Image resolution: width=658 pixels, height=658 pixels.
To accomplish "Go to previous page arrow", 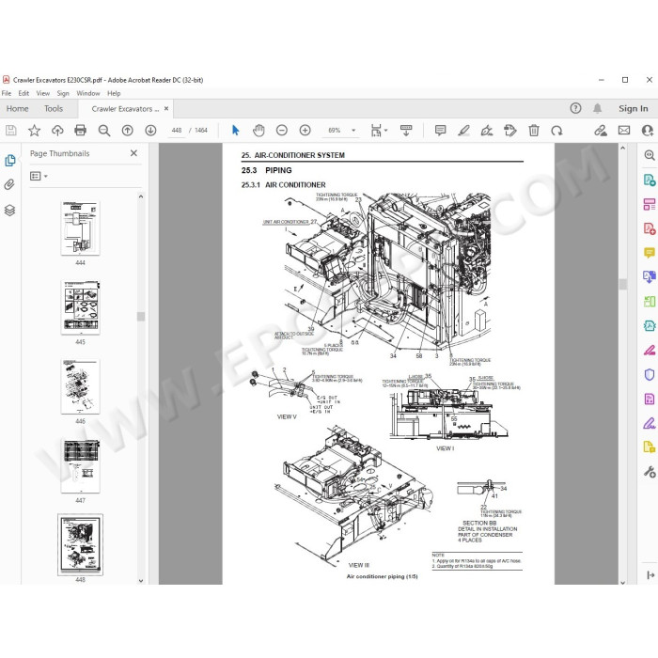I will click(127, 131).
